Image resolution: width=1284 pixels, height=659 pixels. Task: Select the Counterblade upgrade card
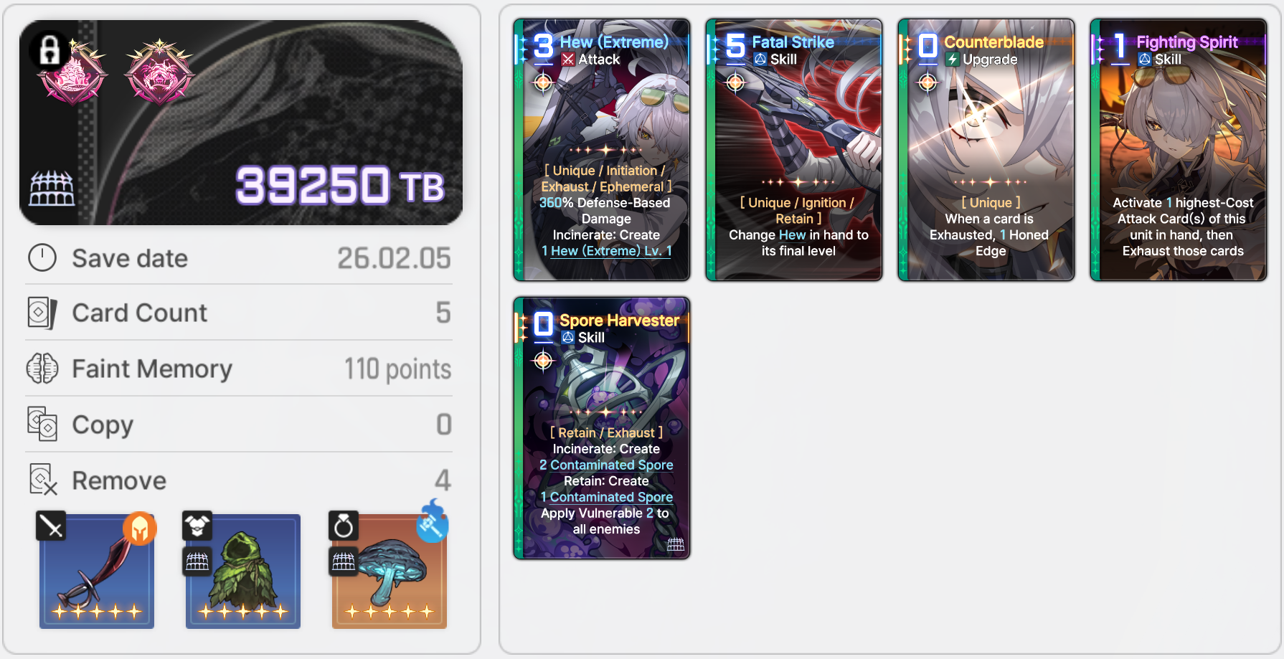point(986,150)
